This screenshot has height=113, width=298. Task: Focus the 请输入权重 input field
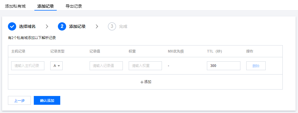click(x=145, y=66)
